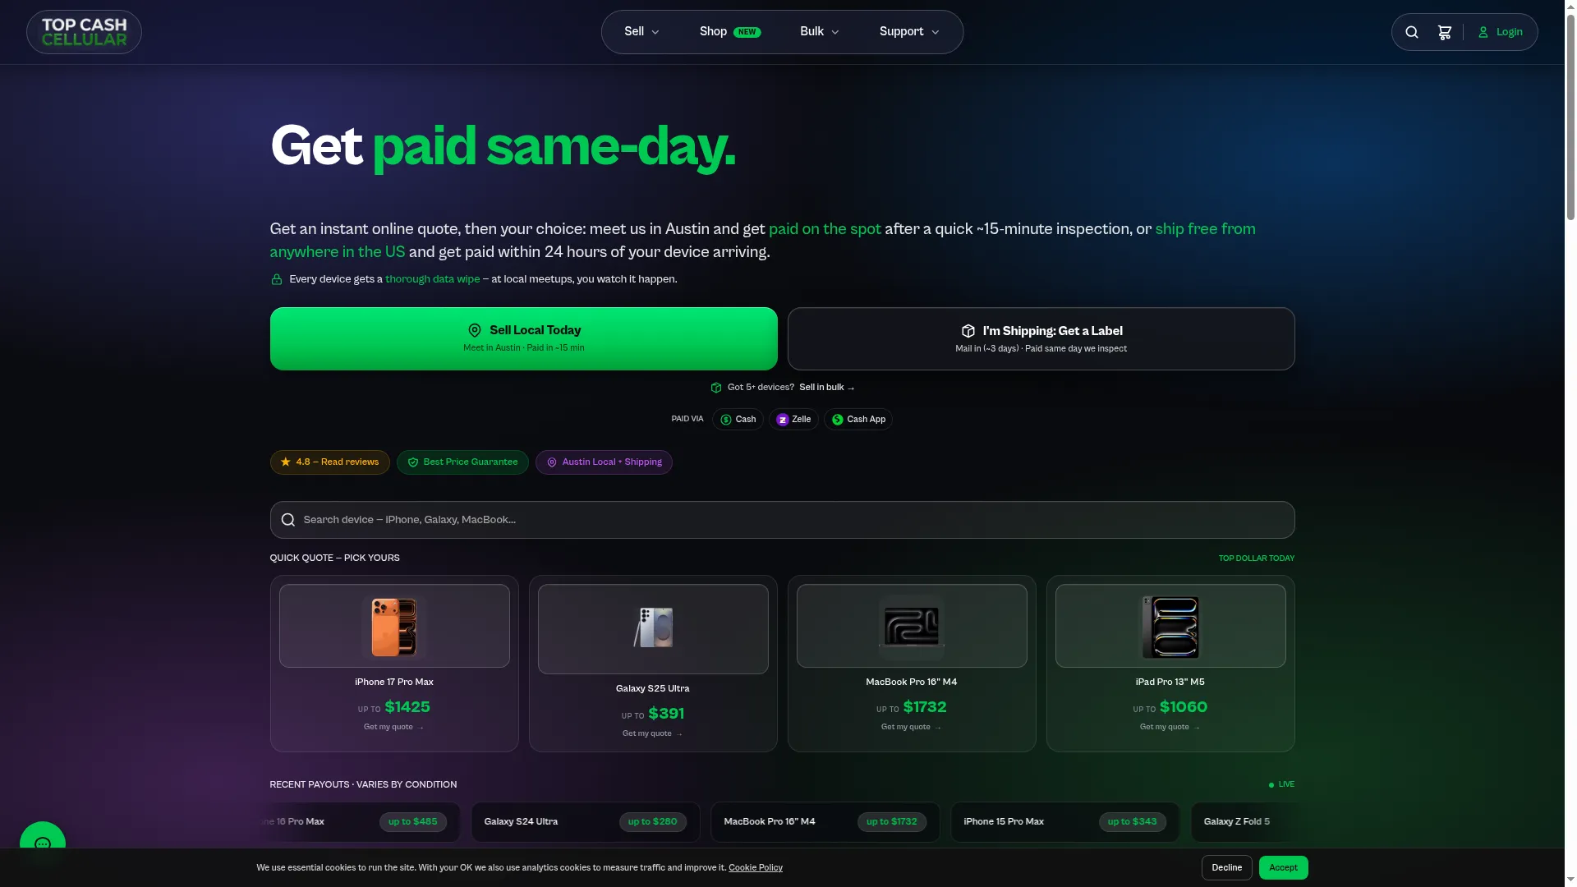This screenshot has height=887, width=1577.
Task: Click the up to $1732 payout pill
Action: pyautogui.click(x=892, y=822)
